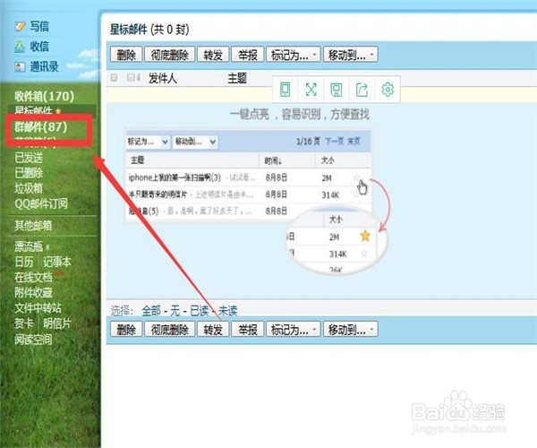Open 群邮件(87) folder
The height and width of the screenshot is (448, 537).
[x=41, y=127]
